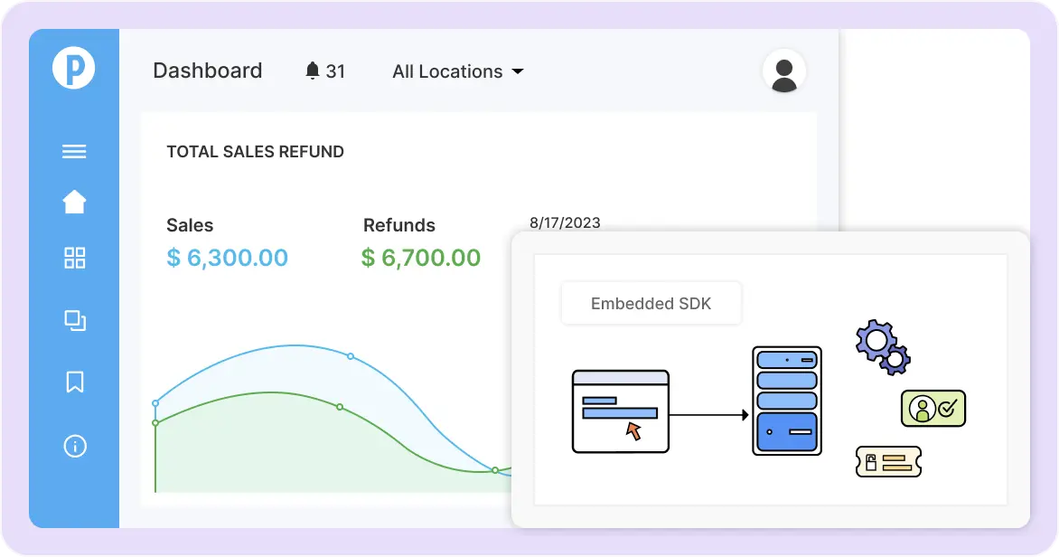Click the copy/pages icon in sidebar

point(73,320)
